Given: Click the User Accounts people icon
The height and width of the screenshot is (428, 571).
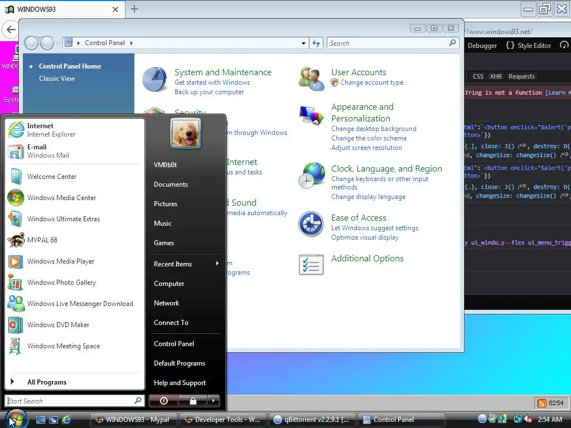Looking at the screenshot, I should click(x=311, y=79).
